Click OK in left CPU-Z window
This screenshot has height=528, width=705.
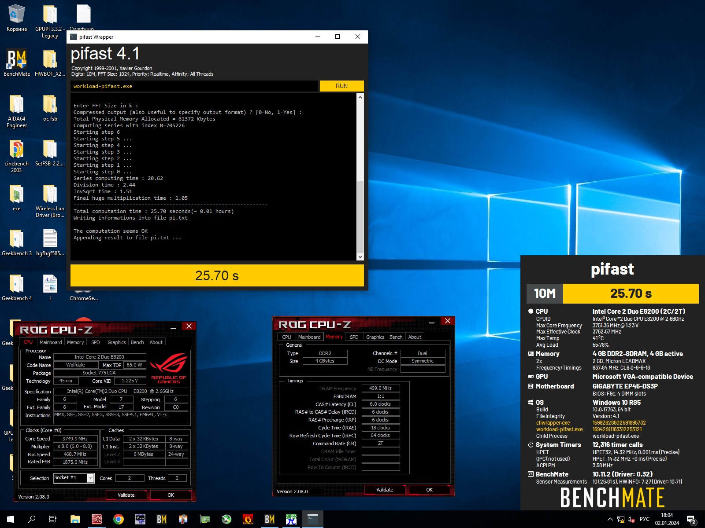click(171, 495)
